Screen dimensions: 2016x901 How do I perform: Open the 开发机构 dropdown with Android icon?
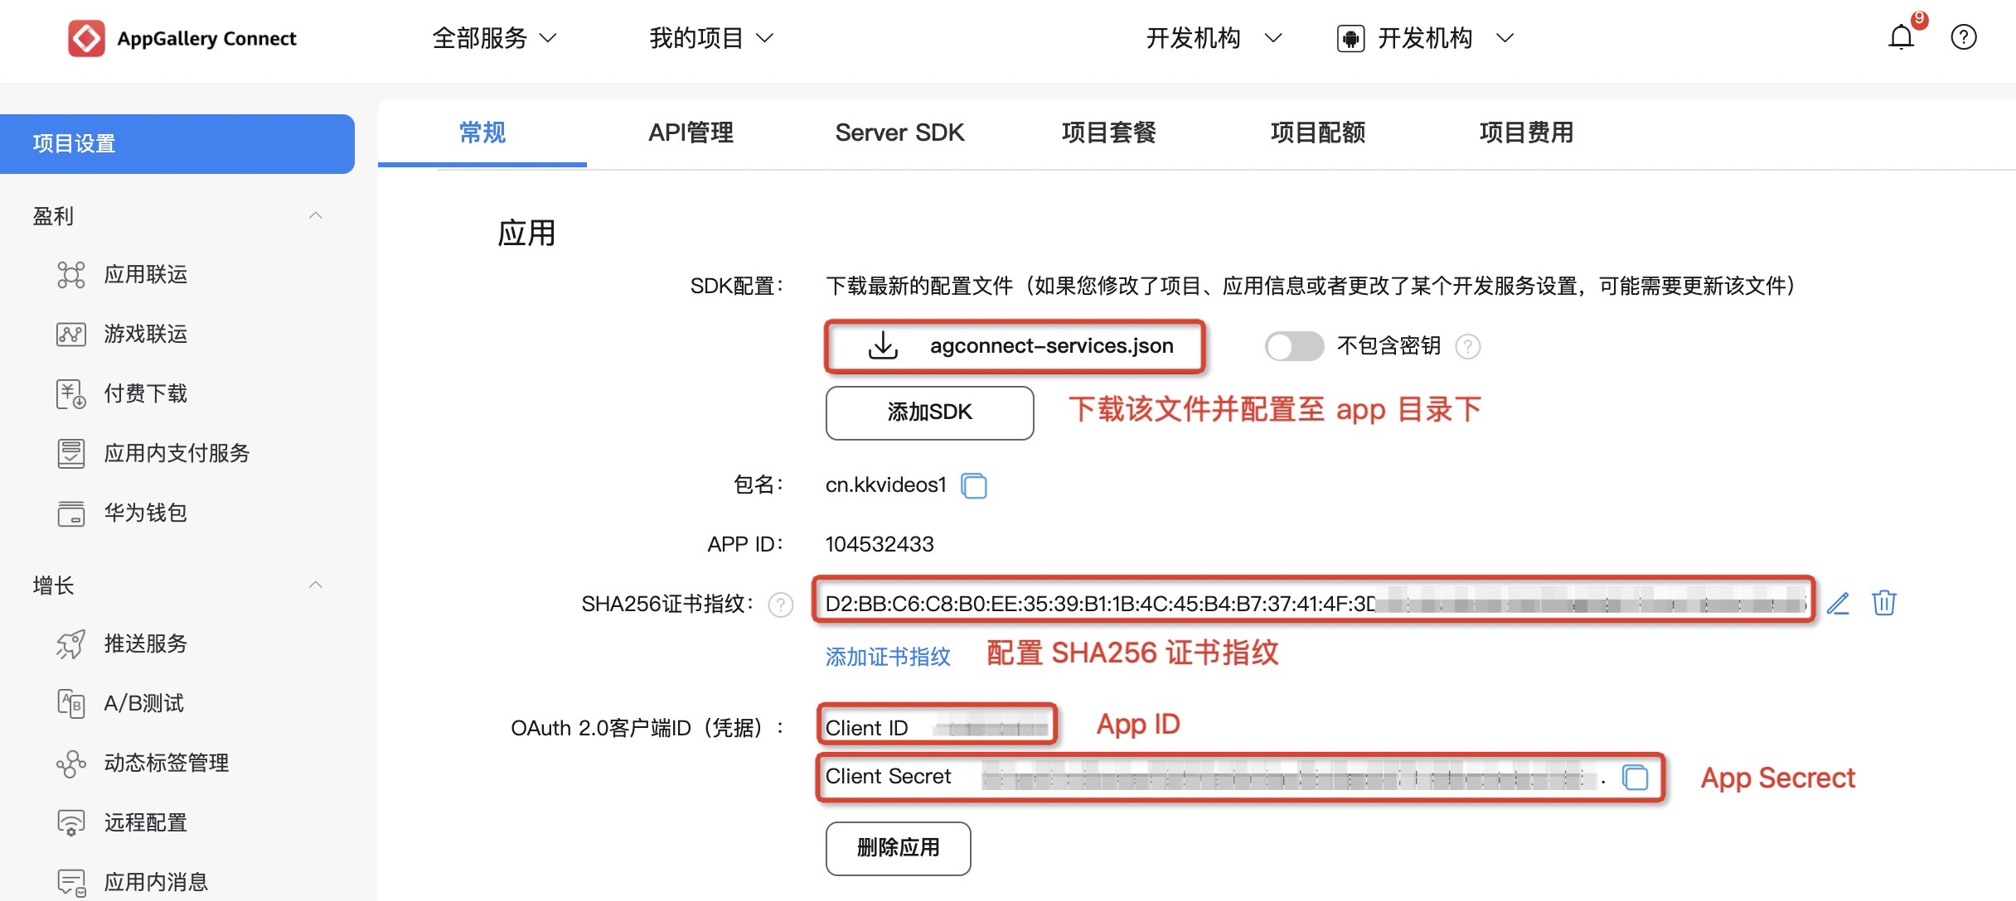click(x=1426, y=38)
